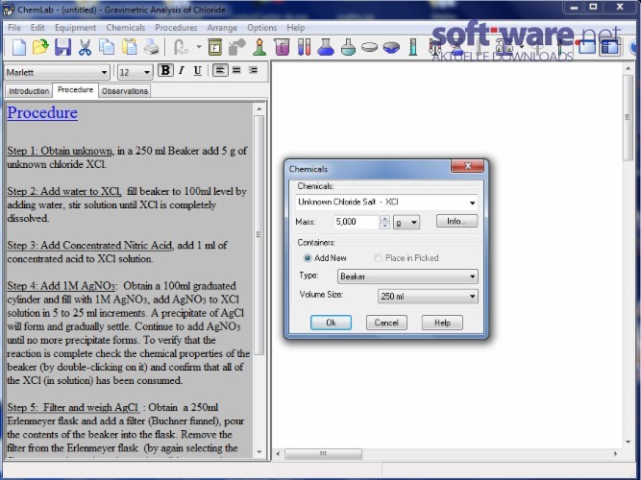Image resolution: width=641 pixels, height=480 pixels.
Task: Click lab workspace scroll right arrow
Action: (615, 453)
